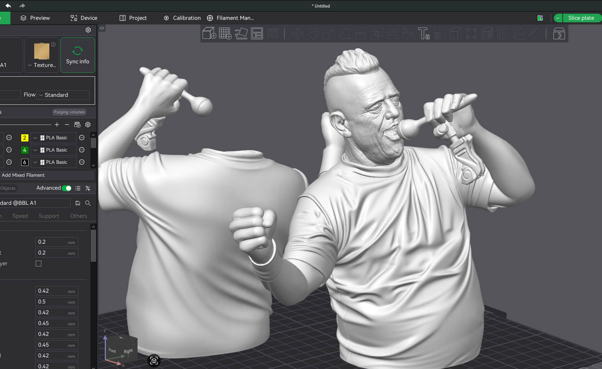The width and height of the screenshot is (602, 369).
Task: Open the Flow Standard dropdown
Action: pyautogui.click(x=63, y=95)
